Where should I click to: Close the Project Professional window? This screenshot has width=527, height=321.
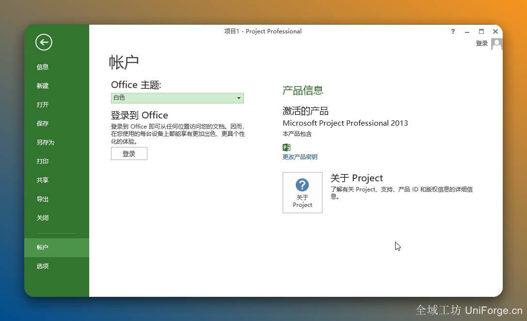pyautogui.click(x=495, y=31)
